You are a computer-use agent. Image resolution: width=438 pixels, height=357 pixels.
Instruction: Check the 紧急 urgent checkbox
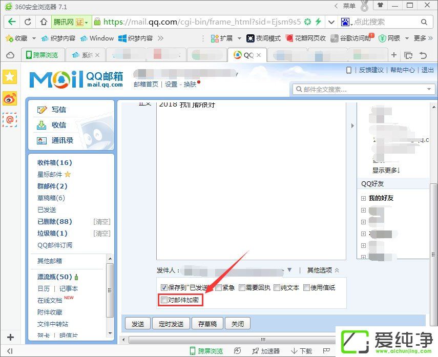218,287
